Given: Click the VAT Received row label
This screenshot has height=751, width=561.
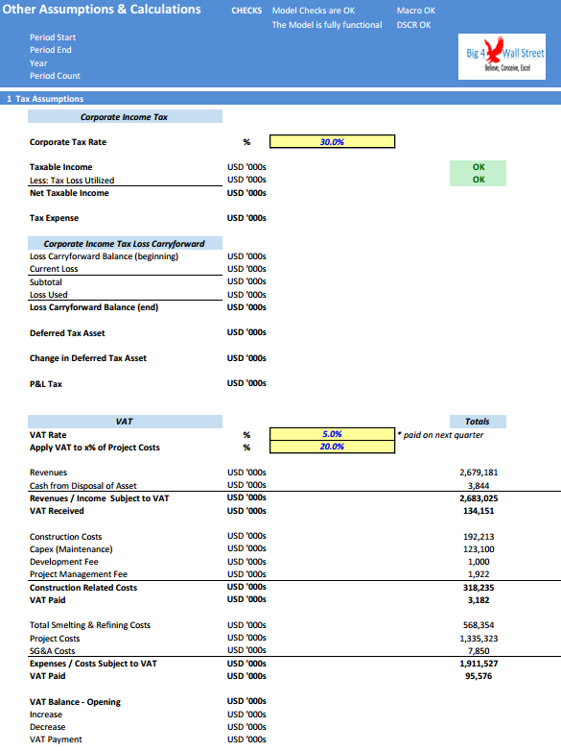Looking at the screenshot, I should coord(57,511).
